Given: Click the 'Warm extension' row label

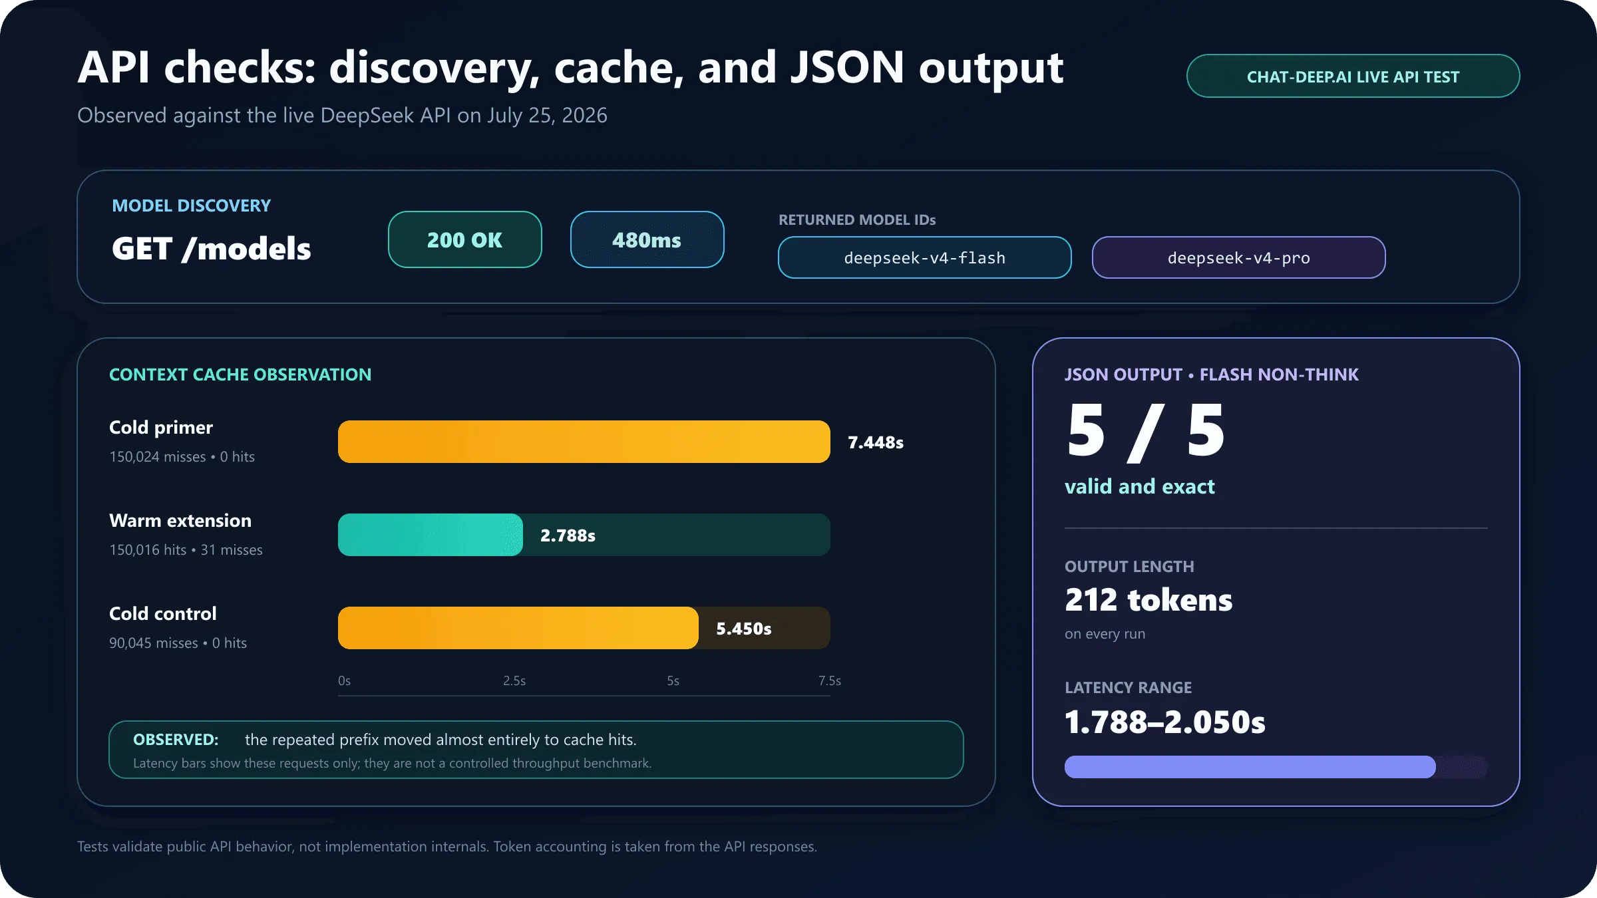Looking at the screenshot, I should [x=180, y=520].
